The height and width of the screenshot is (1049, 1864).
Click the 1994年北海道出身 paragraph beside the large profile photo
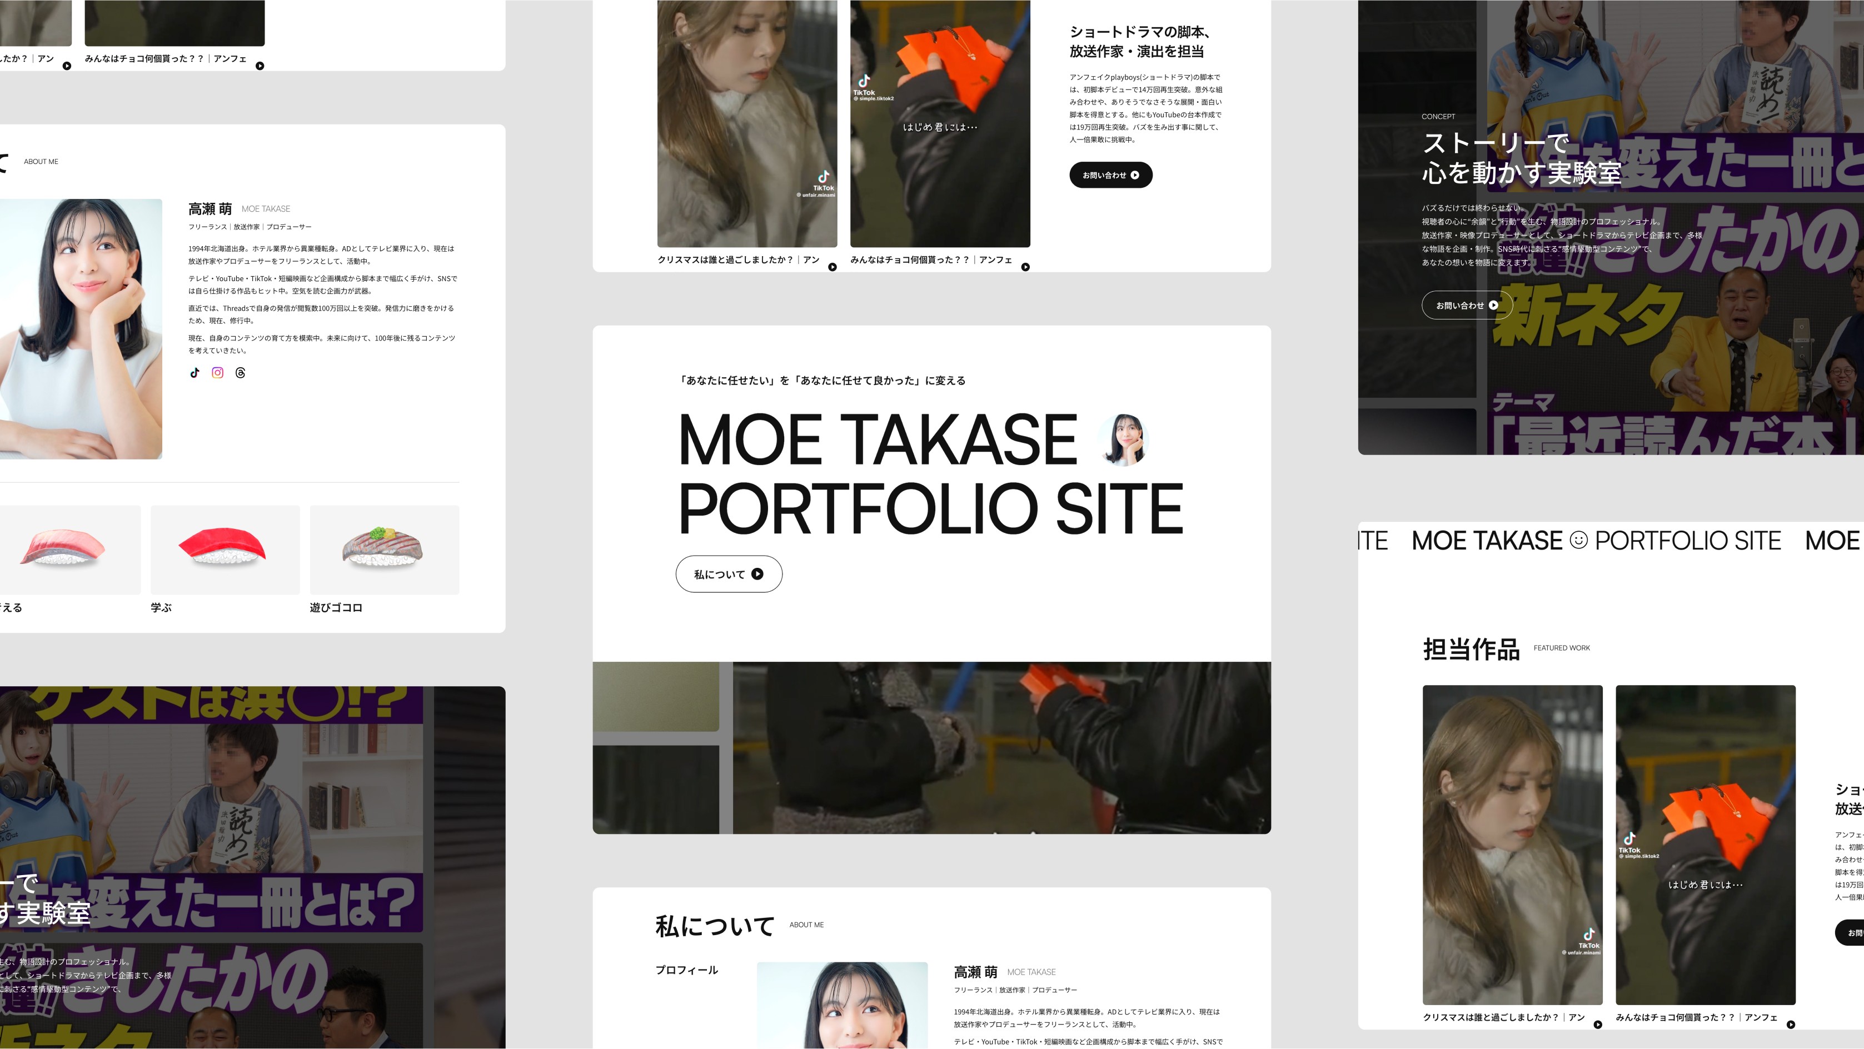tap(321, 254)
